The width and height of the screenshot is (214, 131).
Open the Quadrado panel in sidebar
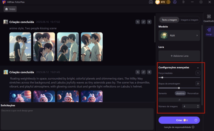(209, 18)
